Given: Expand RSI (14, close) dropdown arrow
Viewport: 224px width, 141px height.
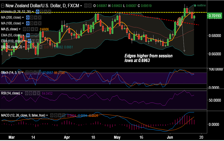Looking at the screenshot, I should click(22, 93).
